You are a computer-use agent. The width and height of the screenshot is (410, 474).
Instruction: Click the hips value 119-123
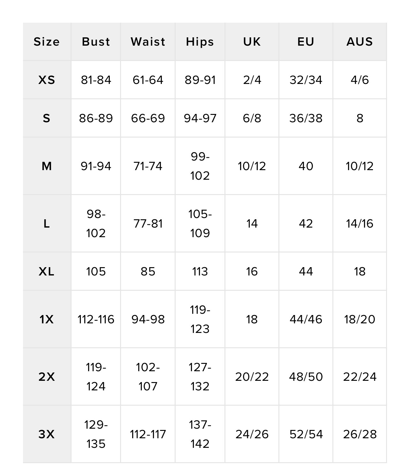[x=200, y=319]
